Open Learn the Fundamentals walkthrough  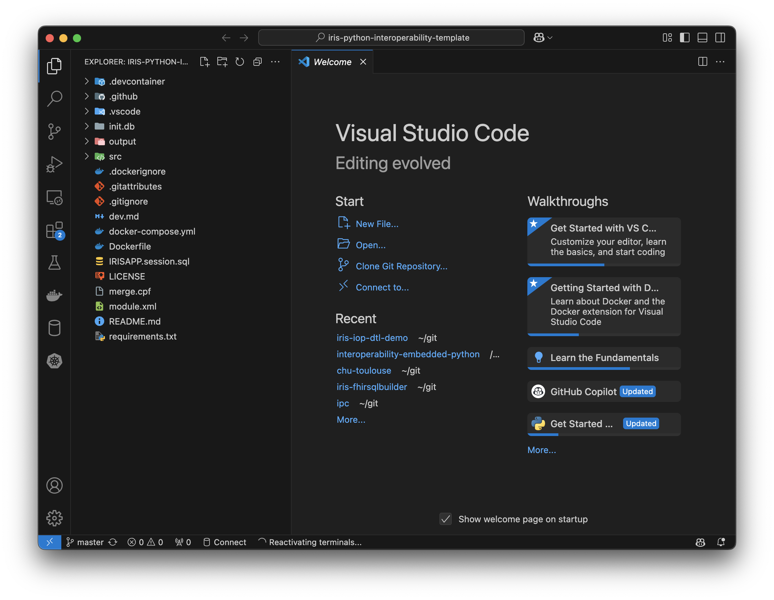(604, 358)
